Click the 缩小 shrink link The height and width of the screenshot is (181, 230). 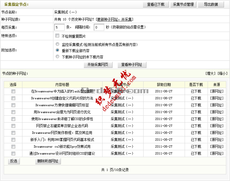pos(223,74)
